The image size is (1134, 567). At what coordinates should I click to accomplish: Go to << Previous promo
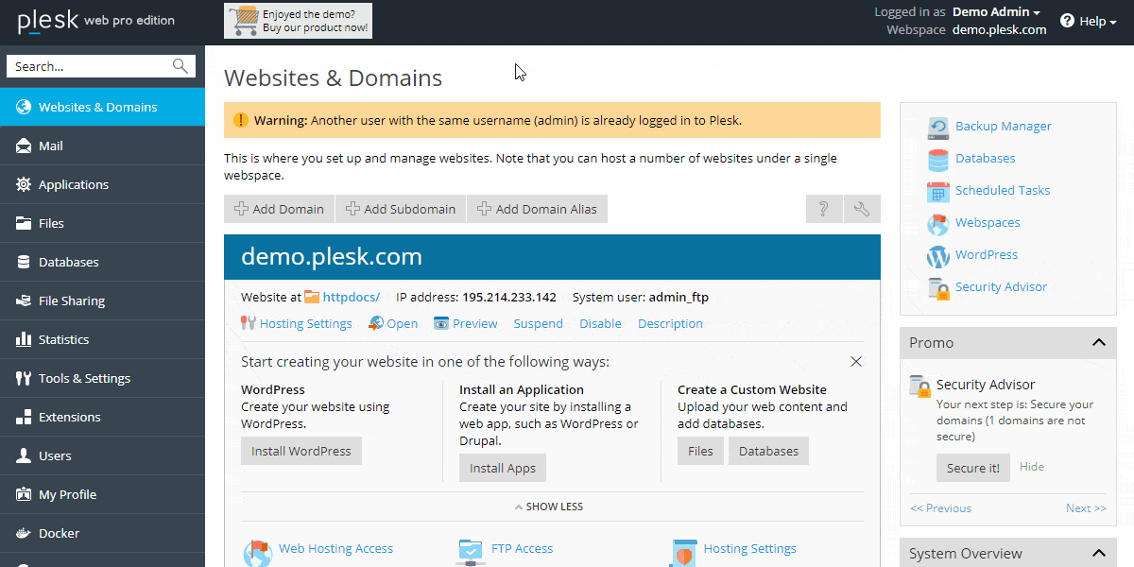[940, 508]
